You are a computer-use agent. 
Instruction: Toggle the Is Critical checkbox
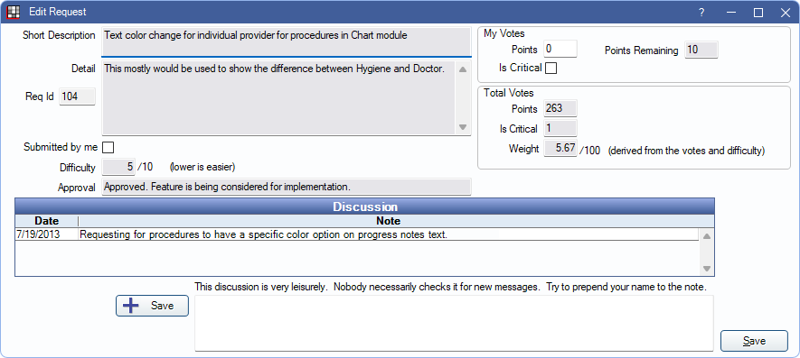click(x=551, y=69)
